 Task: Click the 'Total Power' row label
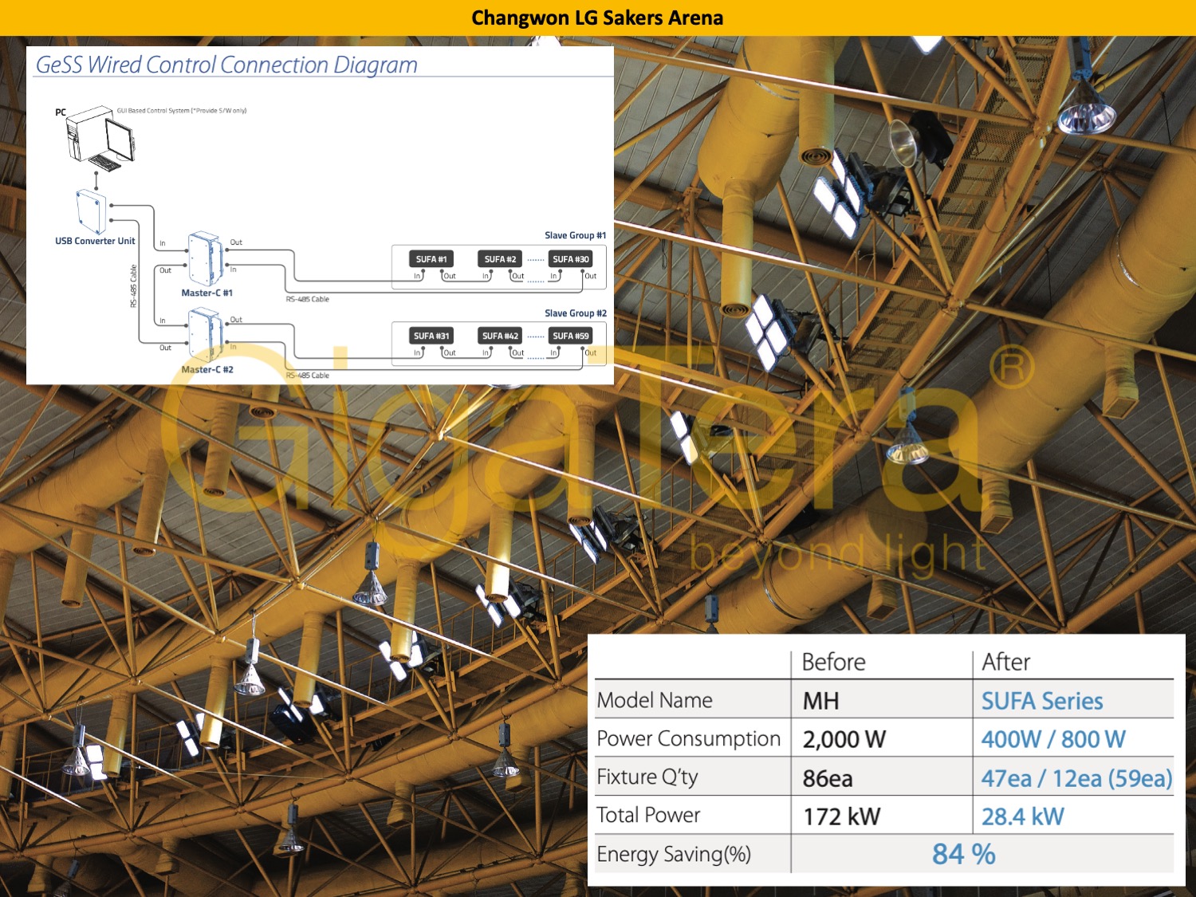648,815
